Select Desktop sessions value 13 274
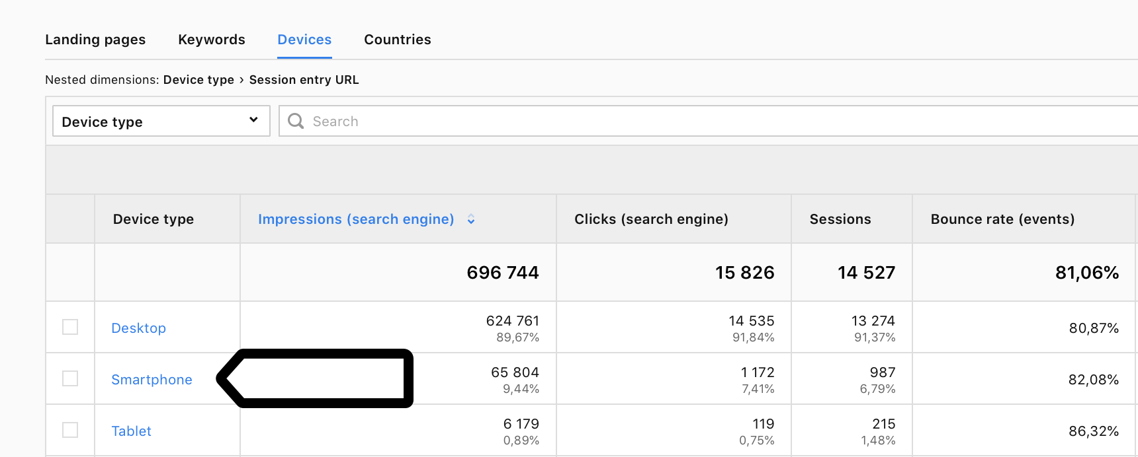 (x=873, y=321)
